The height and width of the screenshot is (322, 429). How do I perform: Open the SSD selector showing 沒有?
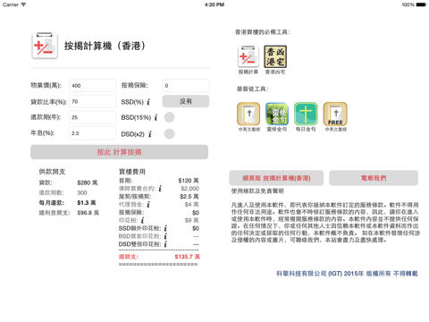click(186, 101)
